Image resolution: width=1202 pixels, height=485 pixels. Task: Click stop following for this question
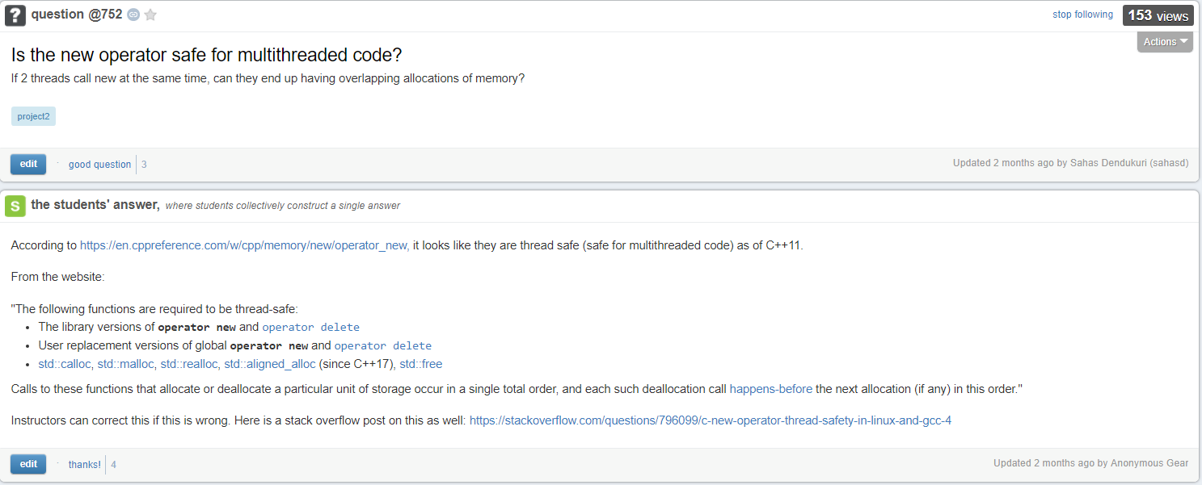point(1082,15)
